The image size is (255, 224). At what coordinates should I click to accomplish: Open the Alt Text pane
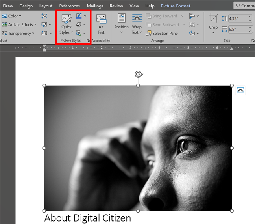tap(101, 24)
